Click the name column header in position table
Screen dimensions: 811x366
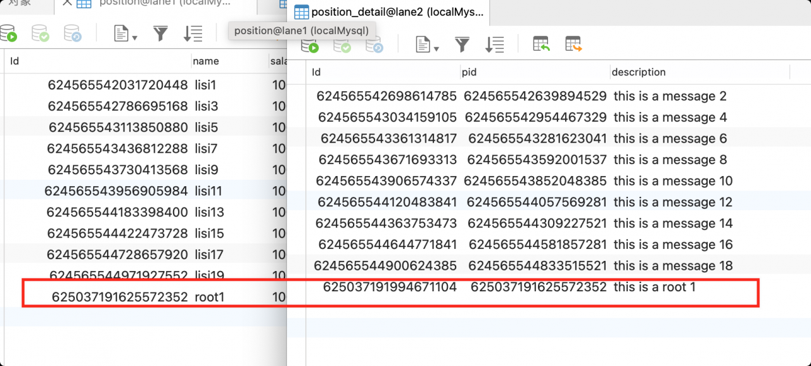206,61
